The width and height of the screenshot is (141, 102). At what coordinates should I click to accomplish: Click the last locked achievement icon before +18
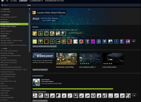pos(128,96)
